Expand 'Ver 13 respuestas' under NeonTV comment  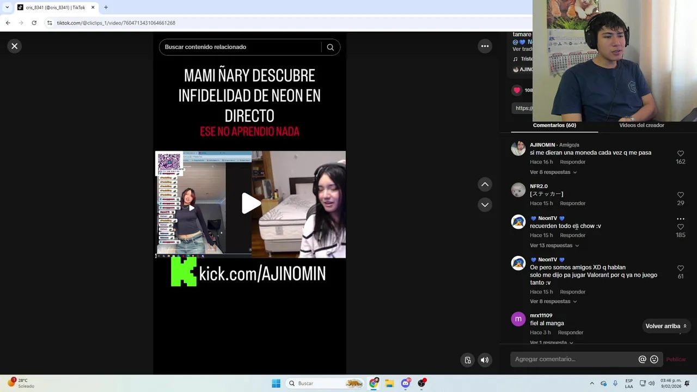(x=554, y=246)
